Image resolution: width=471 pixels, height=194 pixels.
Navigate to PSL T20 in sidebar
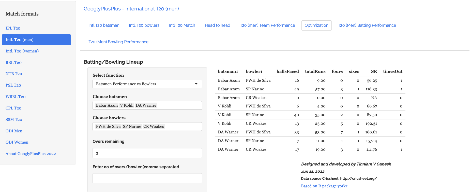click(13, 85)
